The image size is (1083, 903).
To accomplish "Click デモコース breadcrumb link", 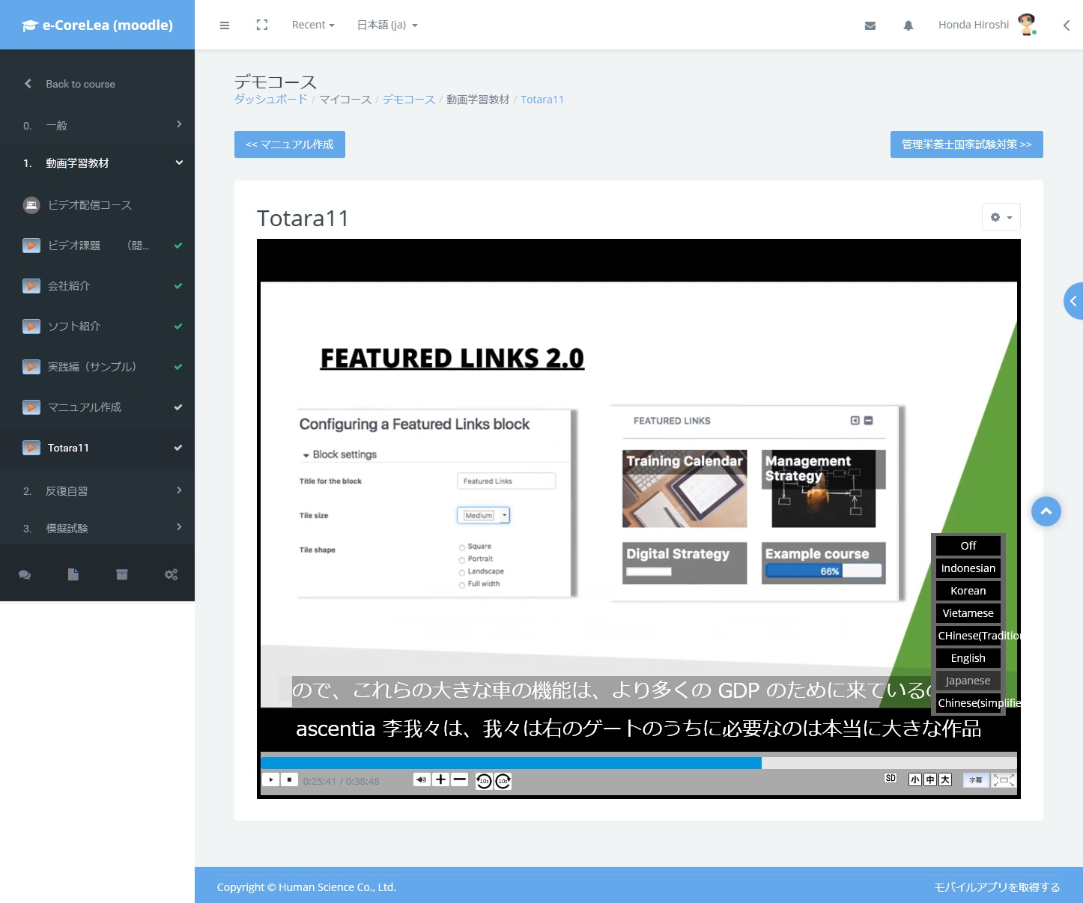I will pyautogui.click(x=409, y=100).
